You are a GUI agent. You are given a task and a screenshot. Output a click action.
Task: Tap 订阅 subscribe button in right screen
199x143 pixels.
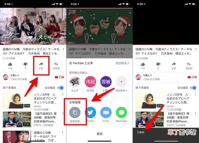192,77
